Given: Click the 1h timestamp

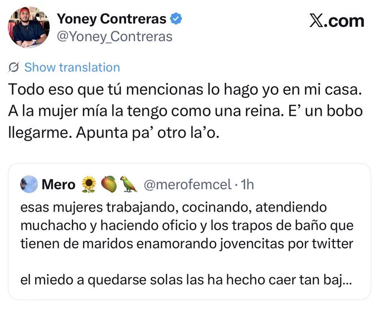Looking at the screenshot, I should click(247, 185).
